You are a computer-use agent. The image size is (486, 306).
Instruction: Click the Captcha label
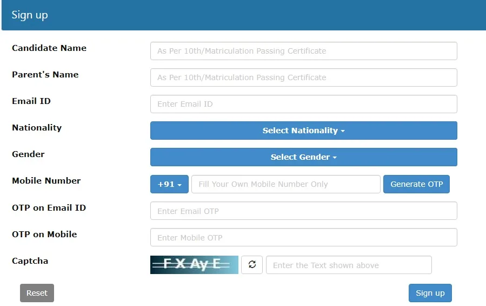(x=30, y=261)
